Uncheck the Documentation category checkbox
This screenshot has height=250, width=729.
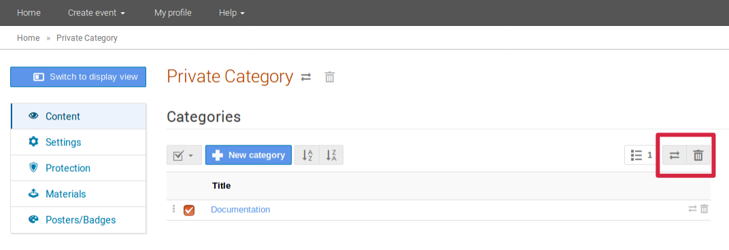[189, 210]
